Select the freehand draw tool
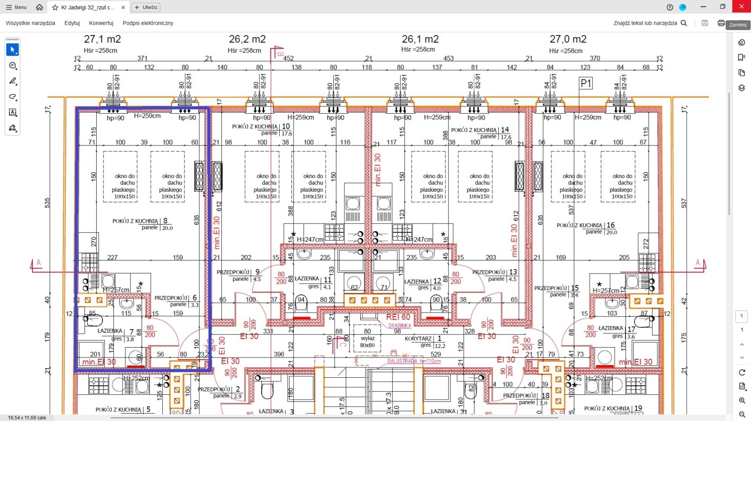The height and width of the screenshot is (485, 751). 13,97
